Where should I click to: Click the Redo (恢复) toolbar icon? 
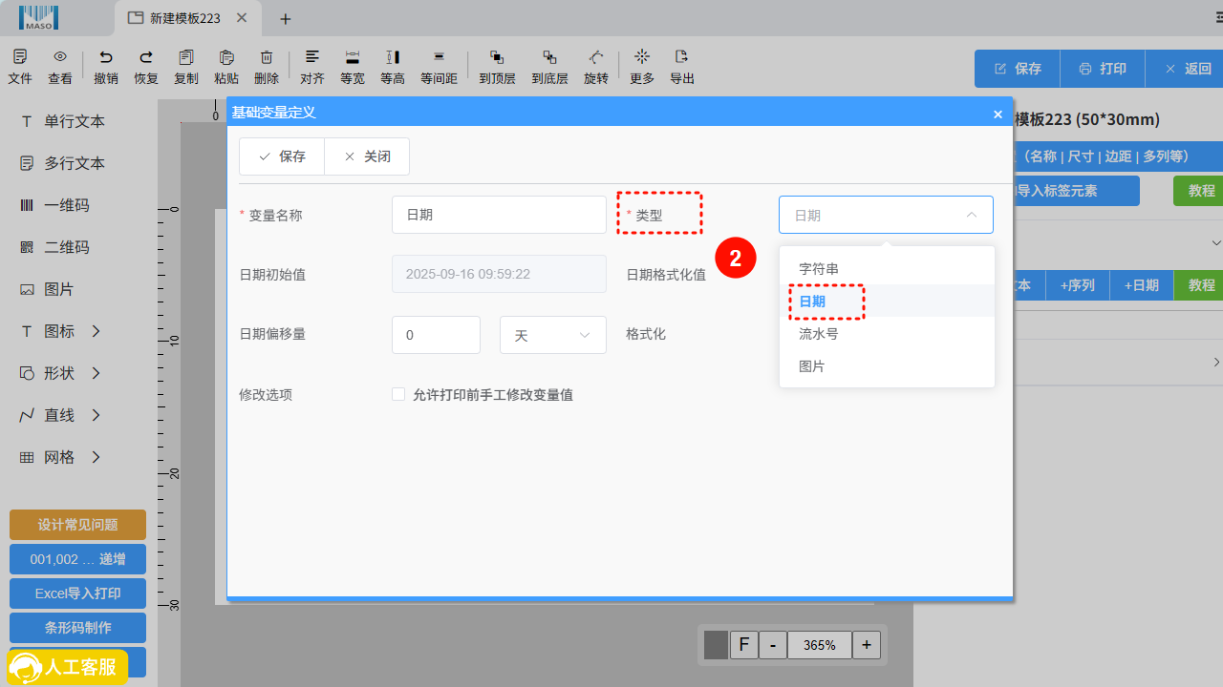[146, 58]
